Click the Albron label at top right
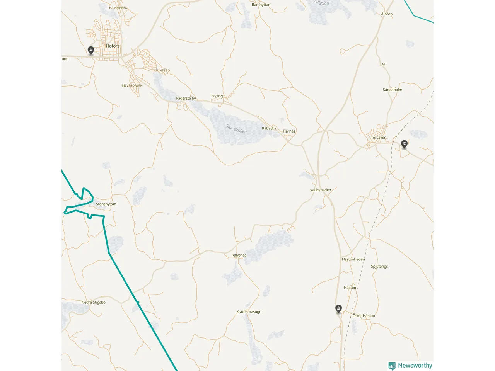Screen dimensions: 495x371 click(x=387, y=14)
